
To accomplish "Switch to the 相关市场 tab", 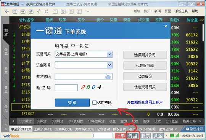I will [189, 121].
